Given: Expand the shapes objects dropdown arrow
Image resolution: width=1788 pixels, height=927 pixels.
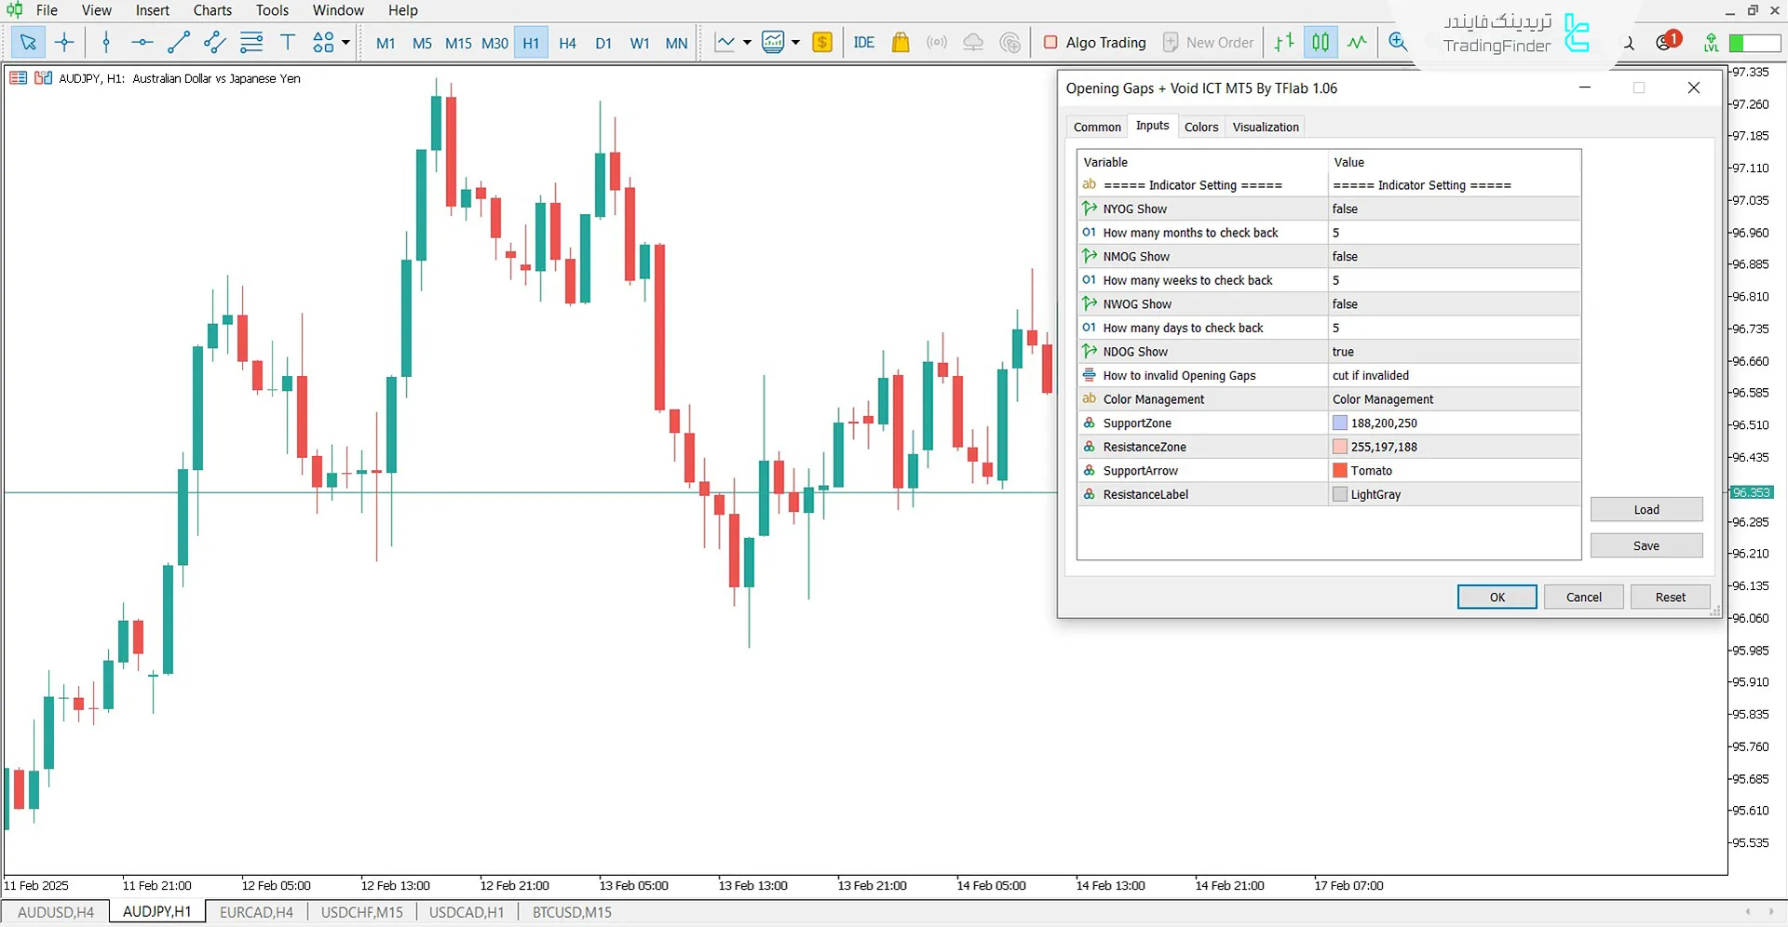Looking at the screenshot, I should tap(345, 42).
